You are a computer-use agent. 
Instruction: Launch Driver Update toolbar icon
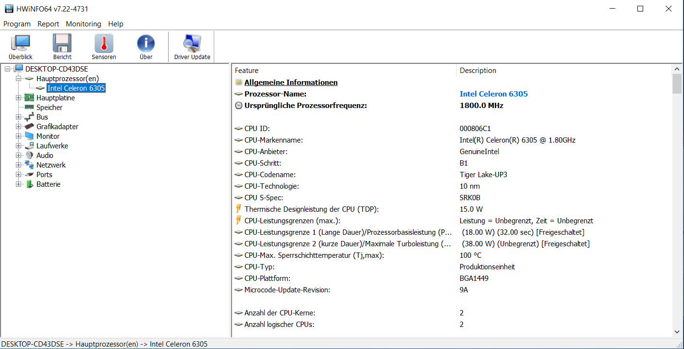(x=192, y=44)
